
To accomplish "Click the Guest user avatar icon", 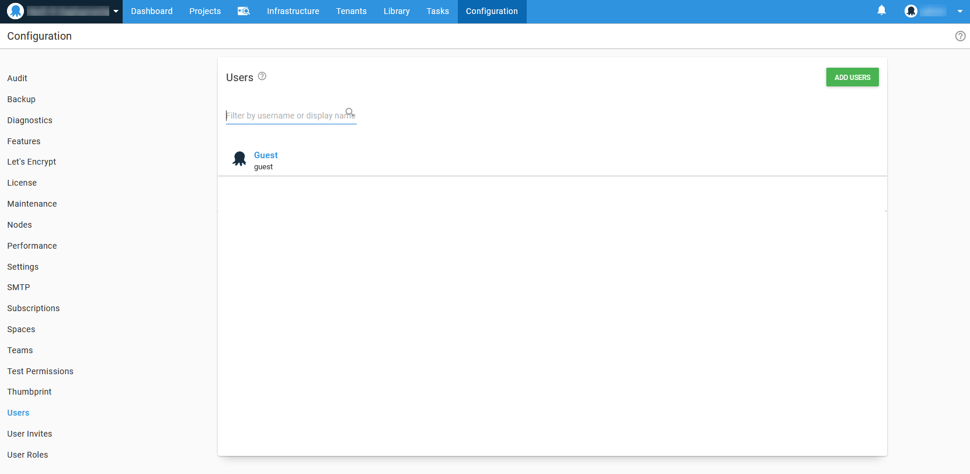I will (239, 159).
